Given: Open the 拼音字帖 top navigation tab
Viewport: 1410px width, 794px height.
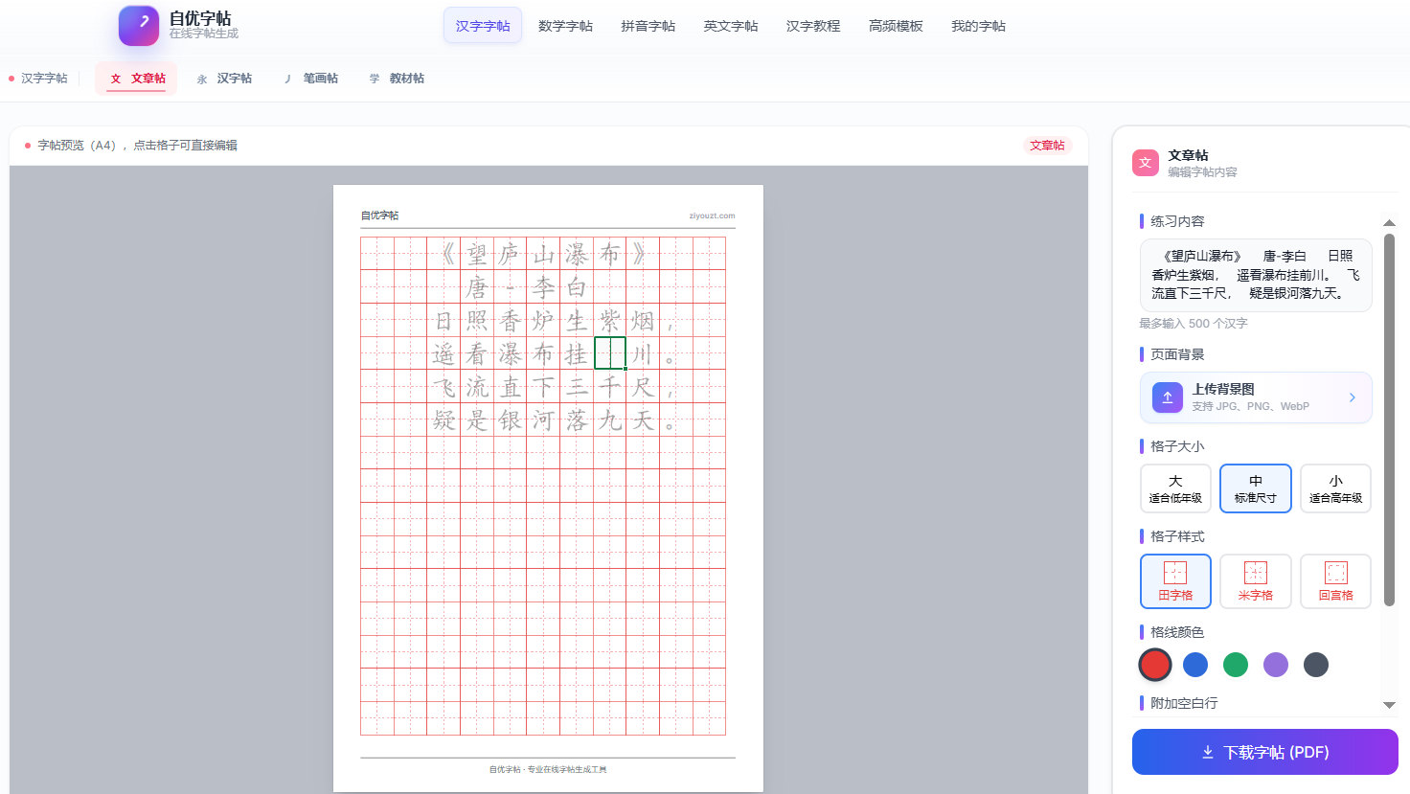Looking at the screenshot, I should point(648,26).
